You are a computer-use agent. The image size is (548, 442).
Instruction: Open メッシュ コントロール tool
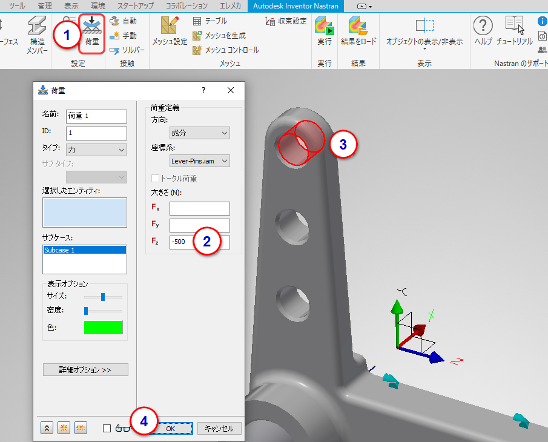coord(226,50)
